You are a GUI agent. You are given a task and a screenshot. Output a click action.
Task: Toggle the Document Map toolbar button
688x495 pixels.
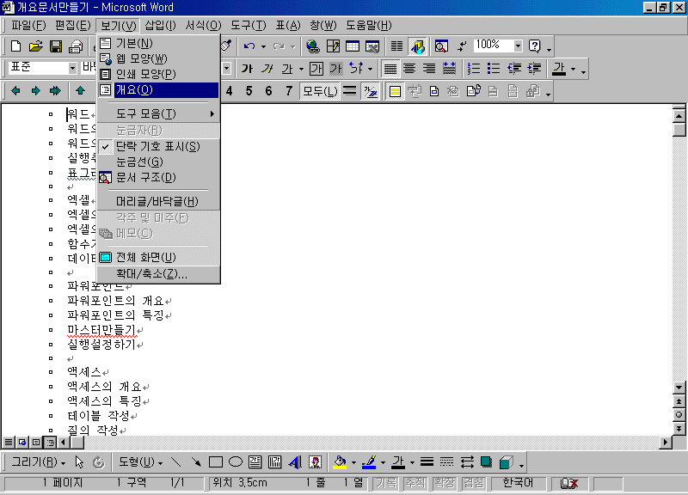click(x=441, y=46)
